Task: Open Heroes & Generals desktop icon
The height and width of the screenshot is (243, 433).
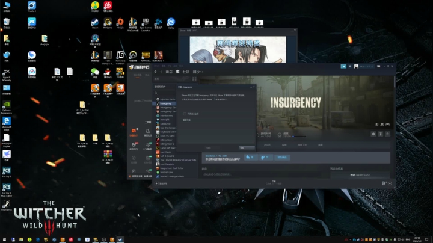Action: point(120,58)
